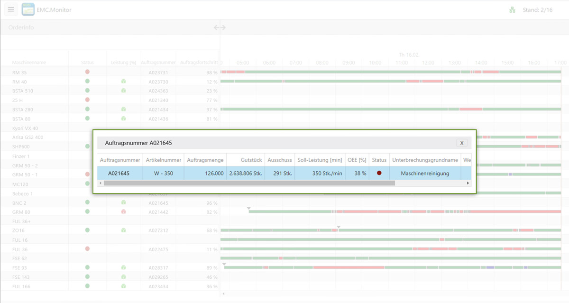Click the green Leistung icon for RM 40
The image size is (569, 303).
pyautogui.click(x=123, y=82)
